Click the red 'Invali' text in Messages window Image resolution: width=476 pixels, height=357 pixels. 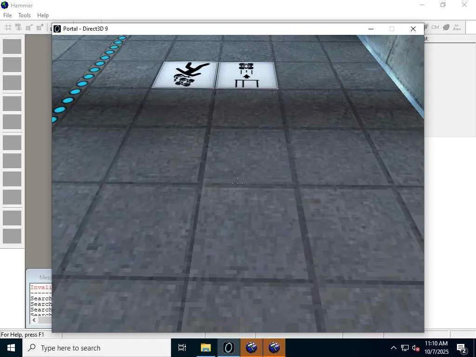click(x=41, y=287)
